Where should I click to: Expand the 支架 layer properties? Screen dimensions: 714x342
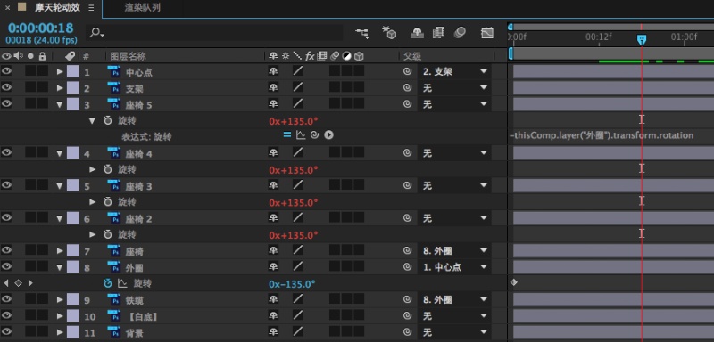coord(60,87)
